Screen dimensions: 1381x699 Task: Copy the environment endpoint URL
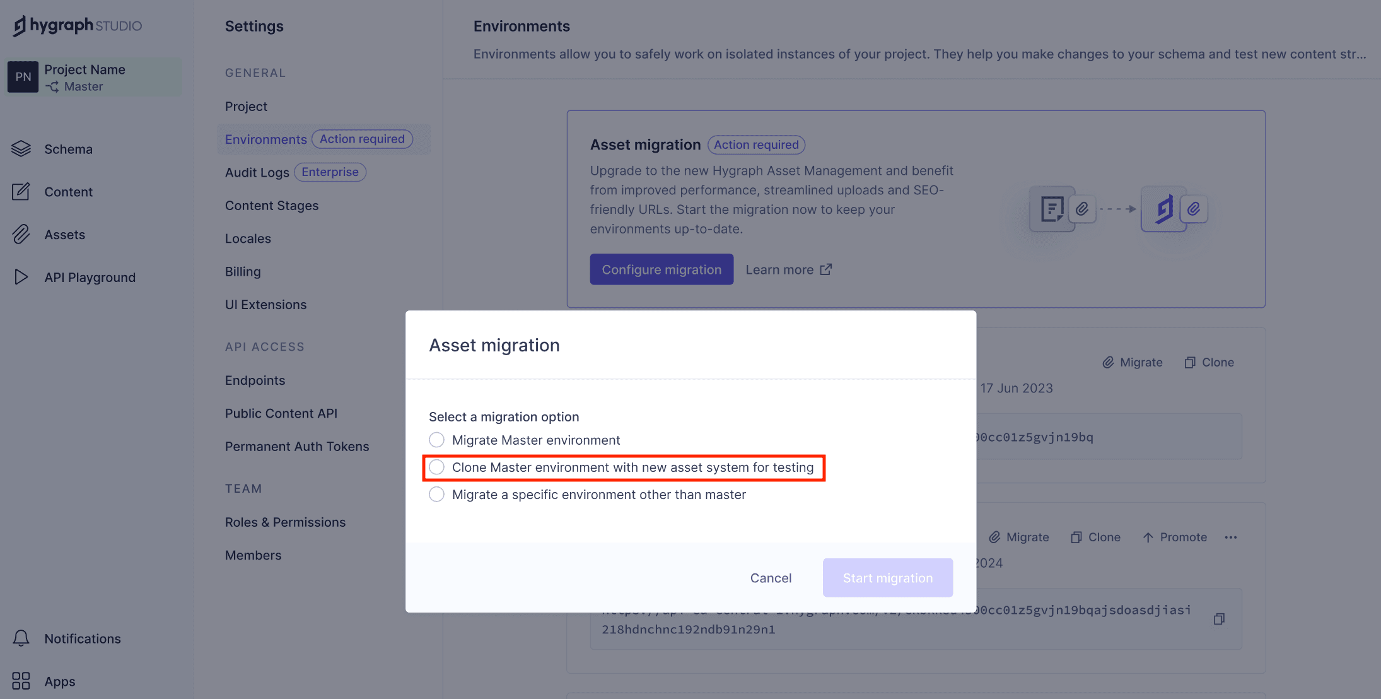pyautogui.click(x=1220, y=619)
